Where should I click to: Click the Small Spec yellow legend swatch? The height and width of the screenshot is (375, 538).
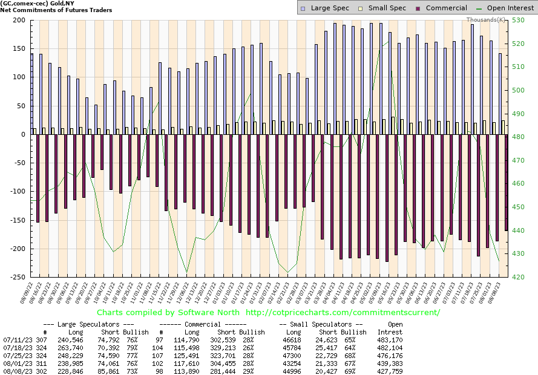click(x=361, y=8)
